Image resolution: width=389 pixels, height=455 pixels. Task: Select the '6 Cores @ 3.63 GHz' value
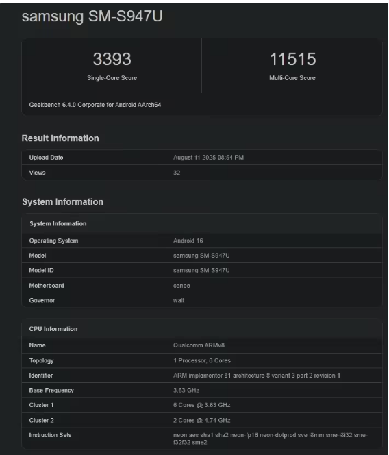(201, 406)
